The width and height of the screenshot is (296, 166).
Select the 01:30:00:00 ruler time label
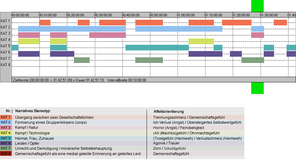coord(269,15)
